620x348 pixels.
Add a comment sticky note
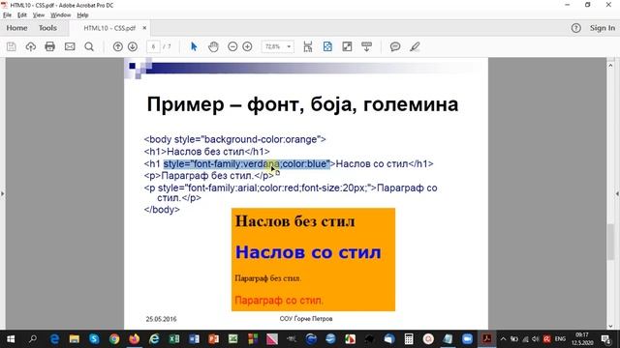pyautogui.click(x=395, y=46)
